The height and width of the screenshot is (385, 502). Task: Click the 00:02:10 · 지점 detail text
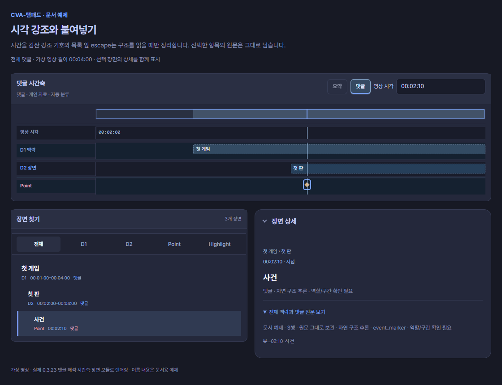click(x=279, y=262)
